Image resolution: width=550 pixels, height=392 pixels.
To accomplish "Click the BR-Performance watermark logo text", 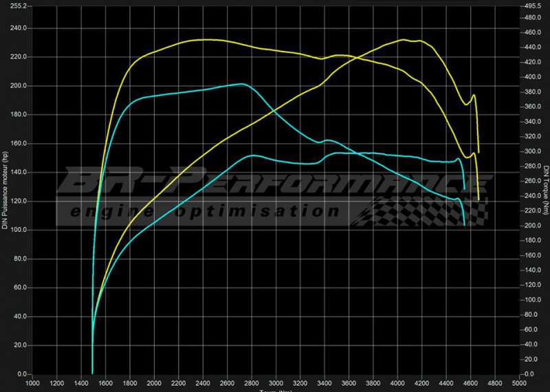I will click(x=275, y=184).
